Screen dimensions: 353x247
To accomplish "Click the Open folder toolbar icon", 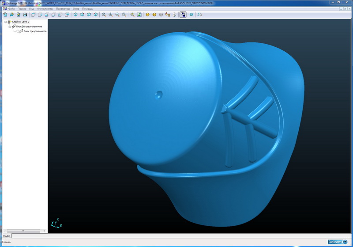I will [x=12, y=15].
